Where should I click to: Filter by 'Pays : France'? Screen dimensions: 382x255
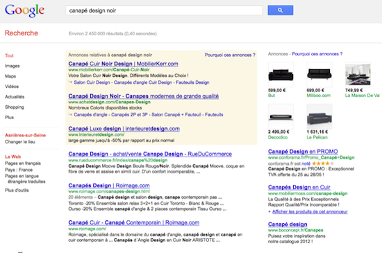[19, 170]
